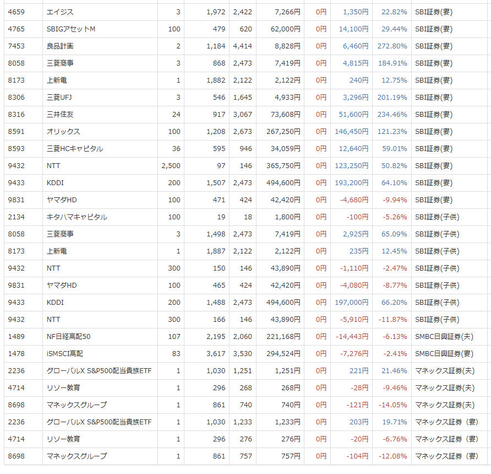Image resolution: width=491 pixels, height=474 pixels.
Task: Select the -8.77% loss for ヤマダHD
Action: click(x=395, y=286)
